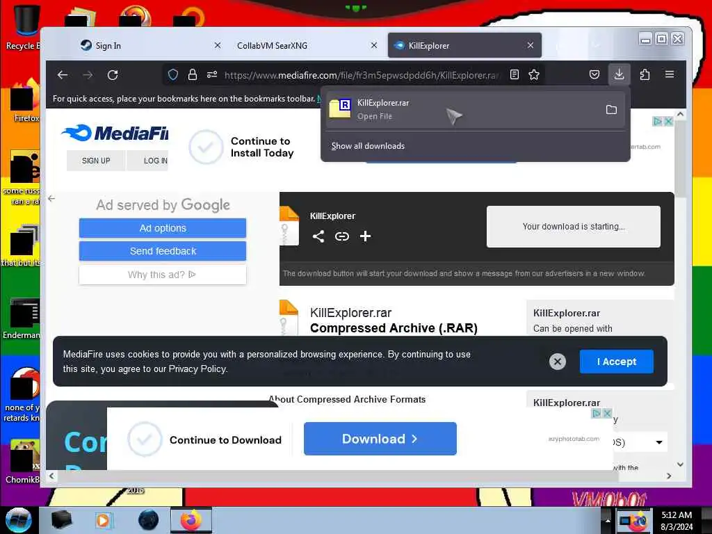Close the Sign In tab
Screen dimensions: 712x534
pos(218,45)
